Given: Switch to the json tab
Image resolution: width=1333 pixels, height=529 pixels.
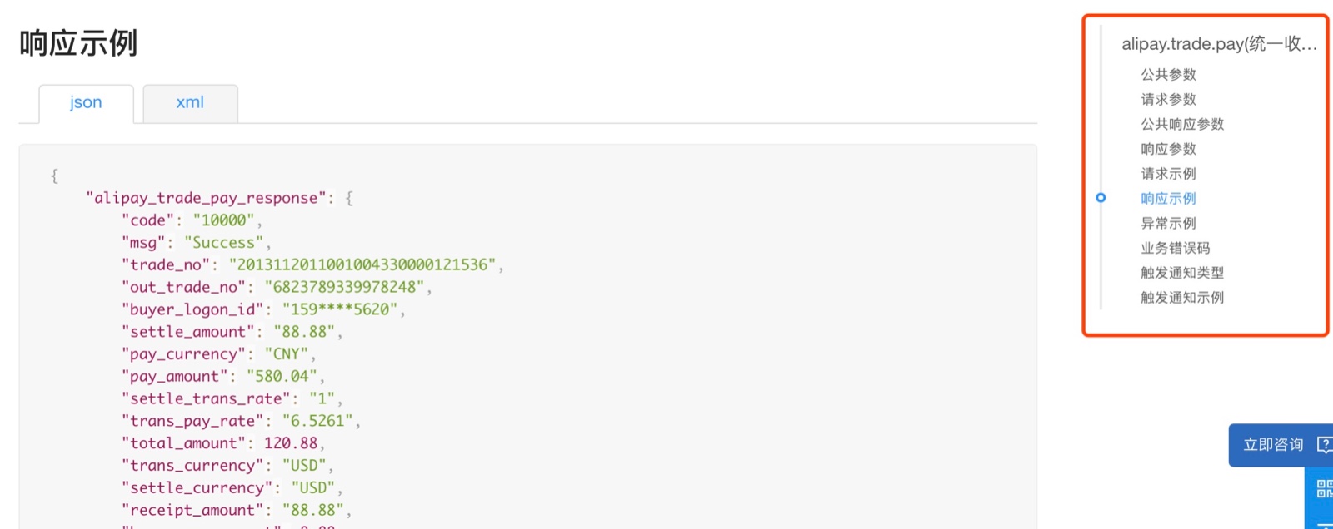Looking at the screenshot, I should pyautogui.click(x=86, y=103).
